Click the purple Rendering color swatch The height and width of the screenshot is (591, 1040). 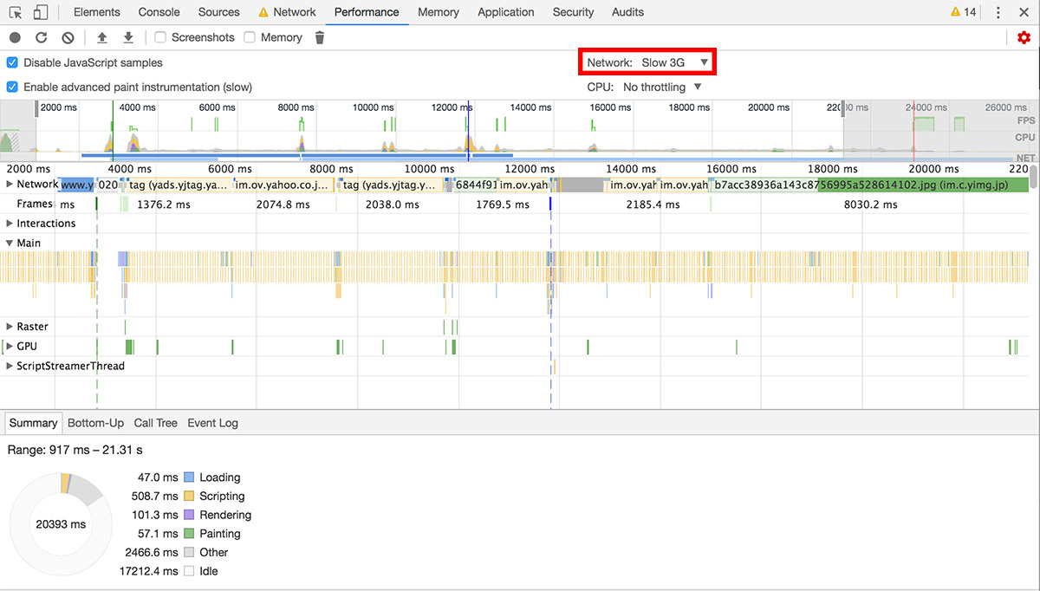tap(188, 515)
